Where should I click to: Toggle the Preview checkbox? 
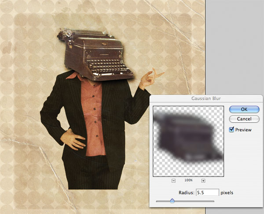tap(232, 130)
